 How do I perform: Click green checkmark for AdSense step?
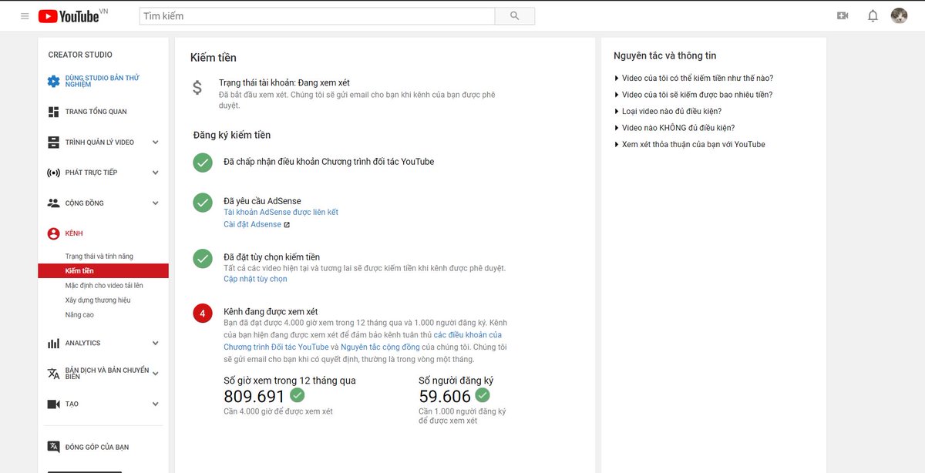coord(203,203)
